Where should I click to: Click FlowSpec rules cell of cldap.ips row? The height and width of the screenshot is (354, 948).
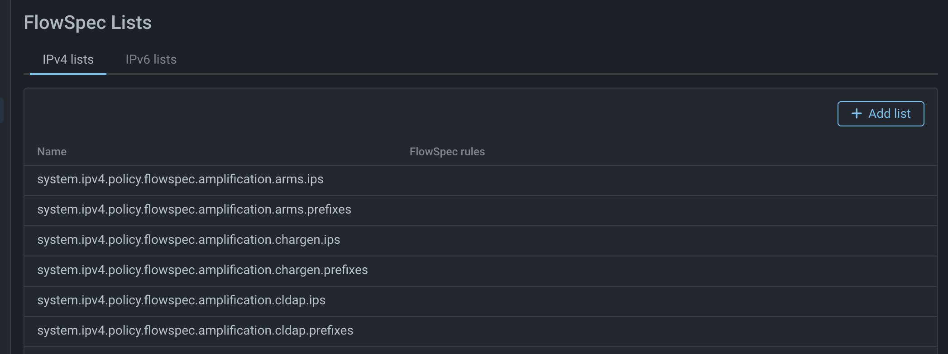click(x=447, y=301)
